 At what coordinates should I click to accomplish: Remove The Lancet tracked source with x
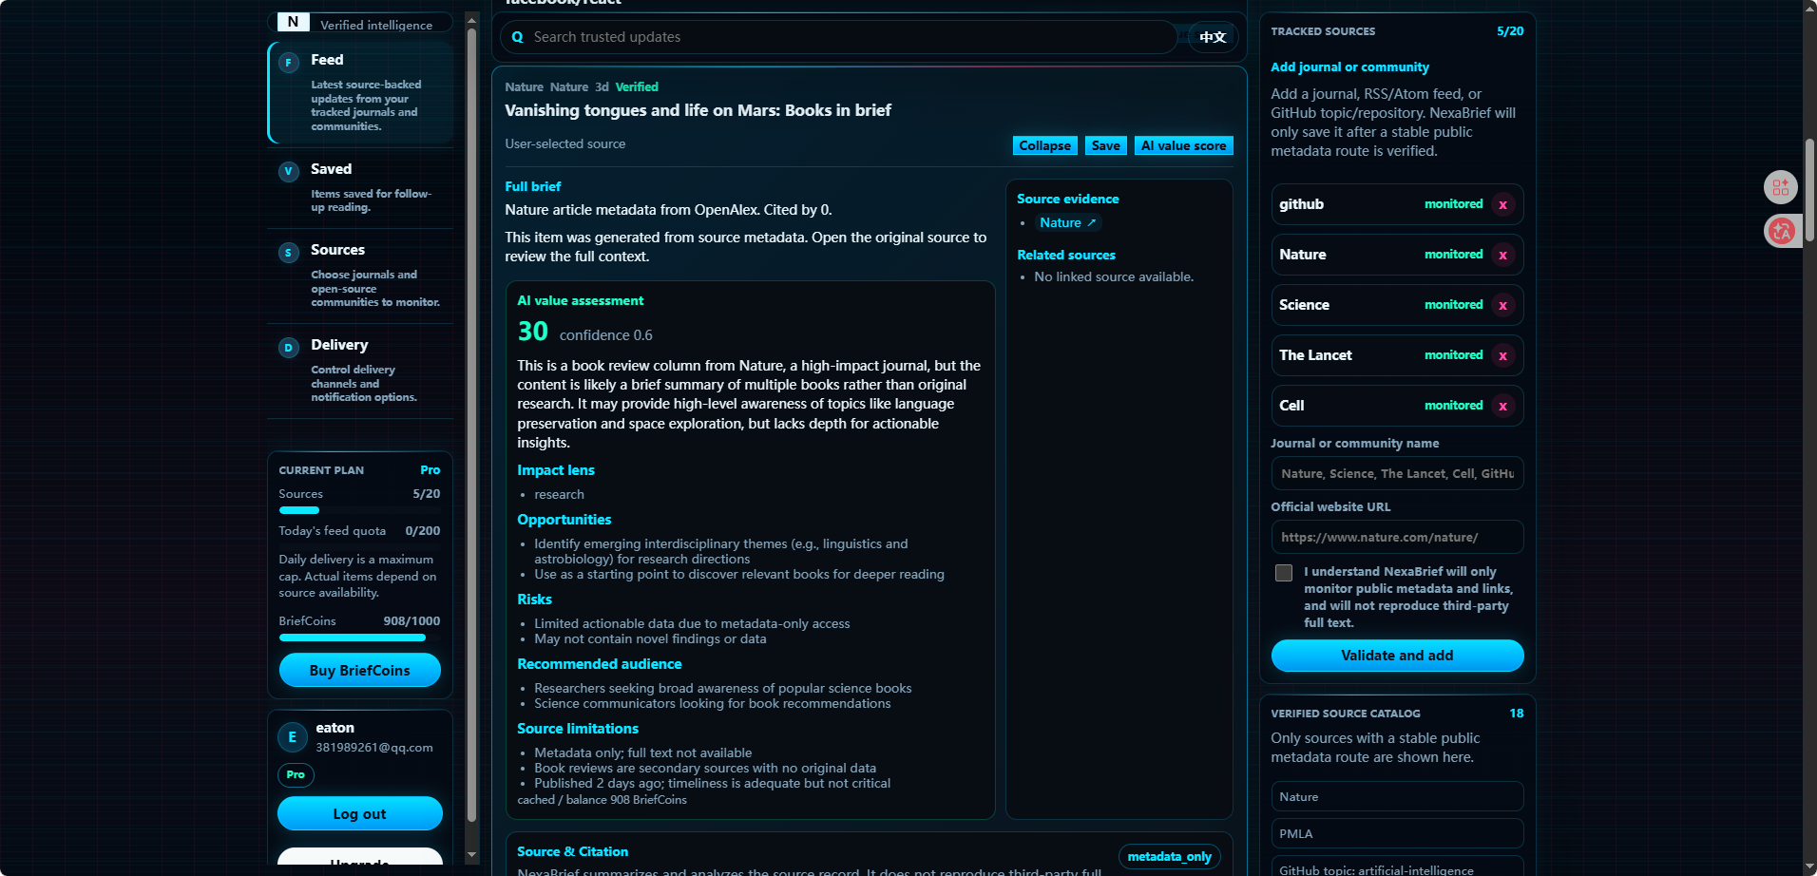[x=1502, y=355]
